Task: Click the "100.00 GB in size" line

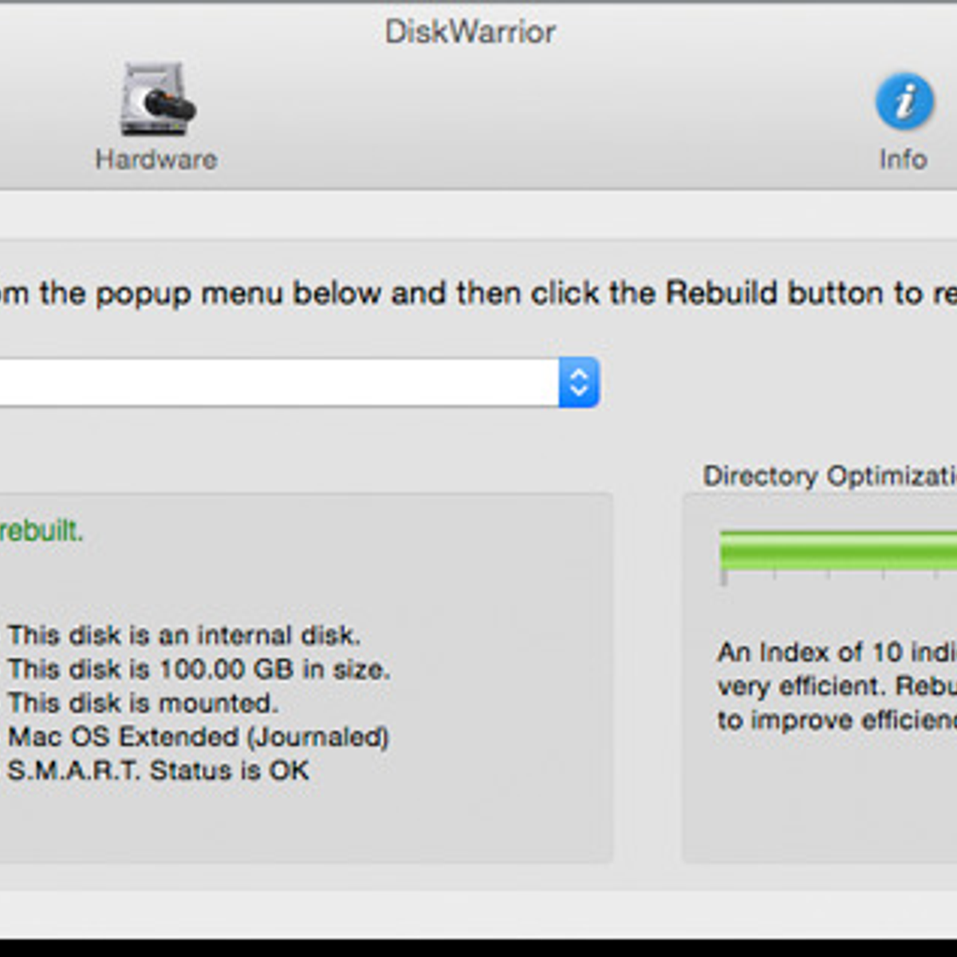Action: 199,669
